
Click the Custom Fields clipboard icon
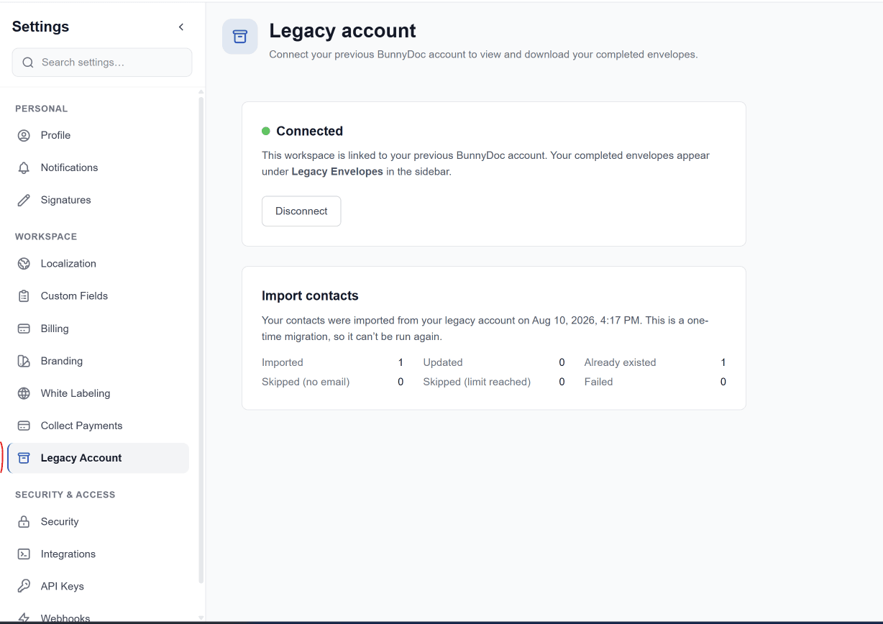tap(24, 295)
